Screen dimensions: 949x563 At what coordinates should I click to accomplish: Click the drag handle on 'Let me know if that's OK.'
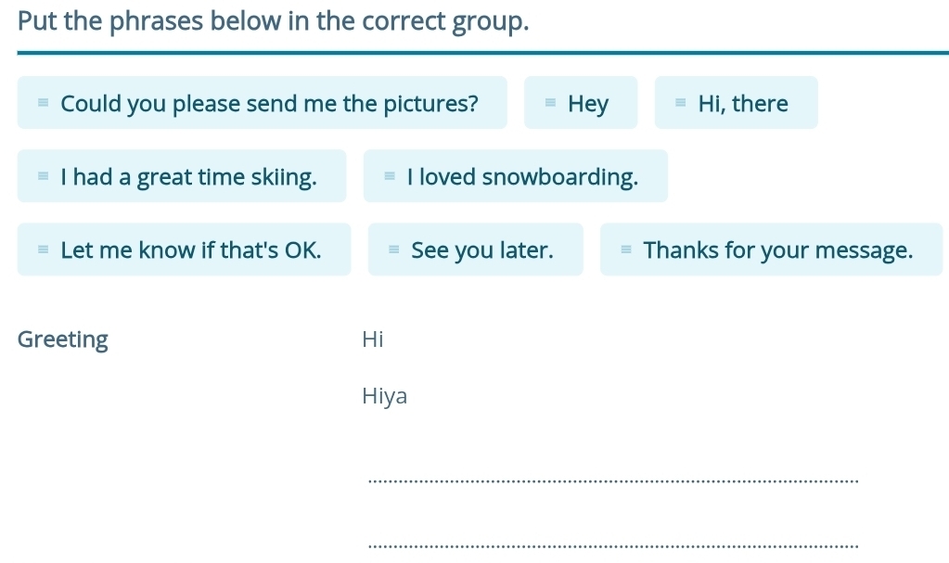43,250
